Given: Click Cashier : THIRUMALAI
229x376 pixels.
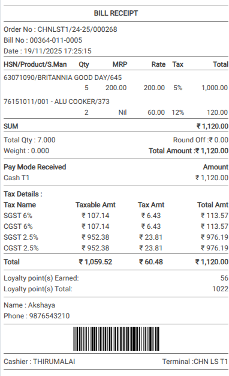Looking at the screenshot, I should pos(39,362).
